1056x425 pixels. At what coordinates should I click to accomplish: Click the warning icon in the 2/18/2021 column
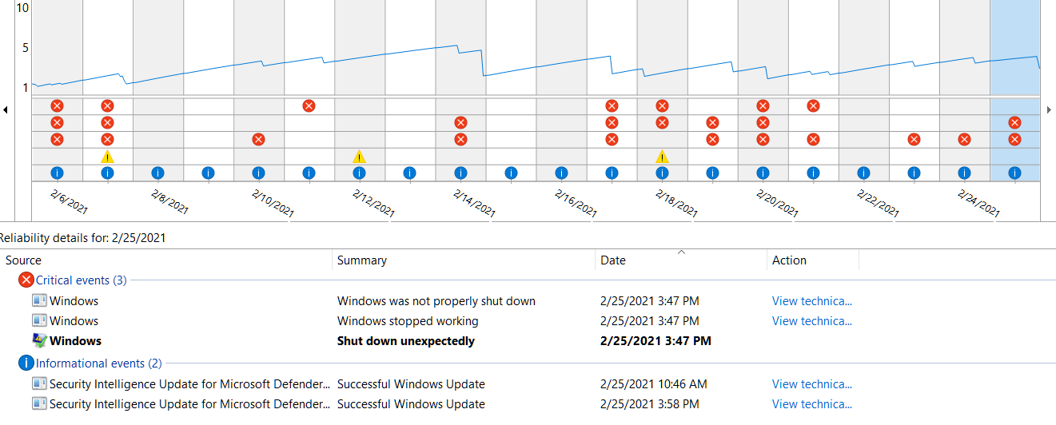click(x=662, y=157)
